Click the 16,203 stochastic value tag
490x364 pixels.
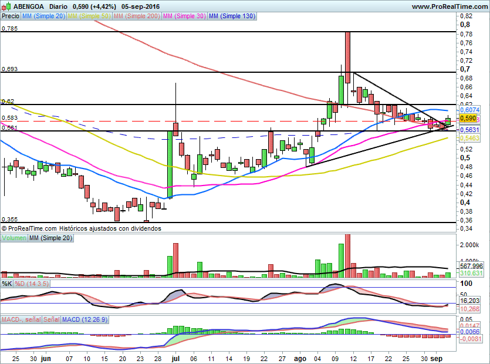click(x=469, y=301)
